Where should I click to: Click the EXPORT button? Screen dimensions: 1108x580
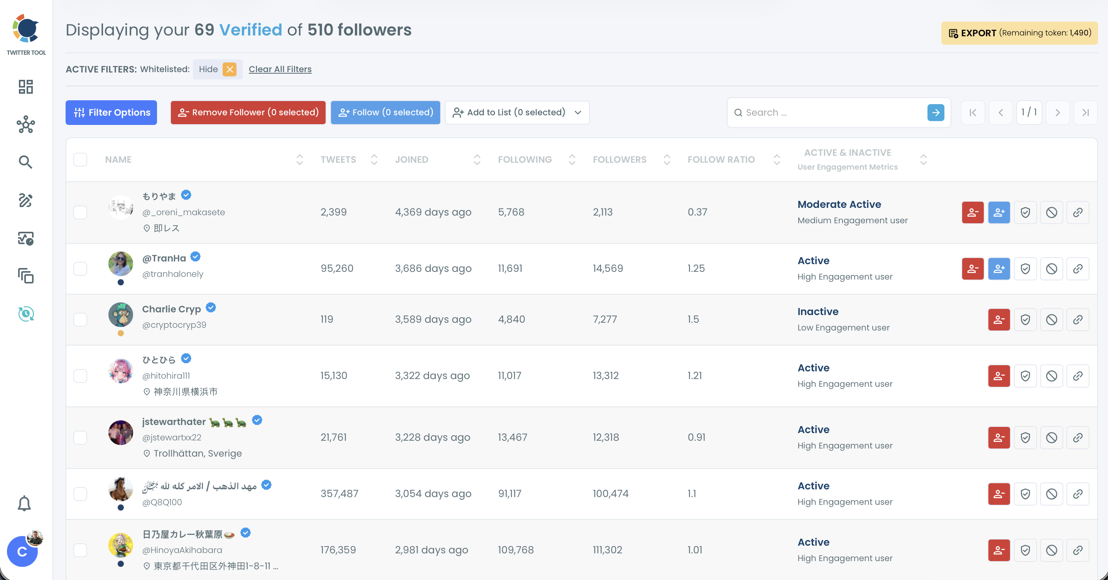click(x=1019, y=33)
